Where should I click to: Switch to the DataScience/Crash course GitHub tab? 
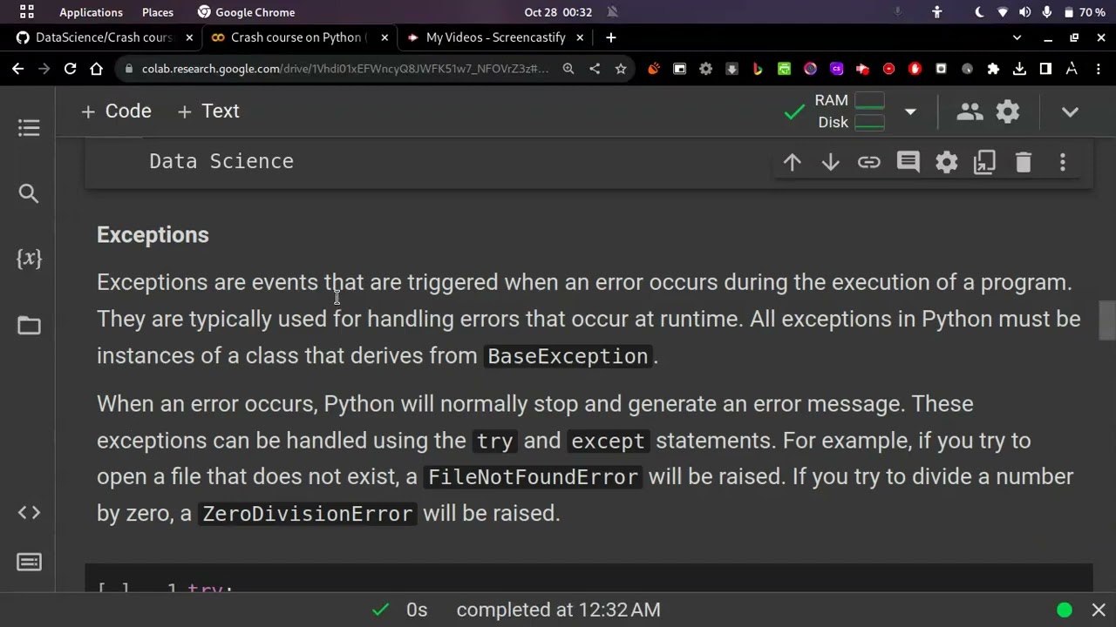(104, 37)
